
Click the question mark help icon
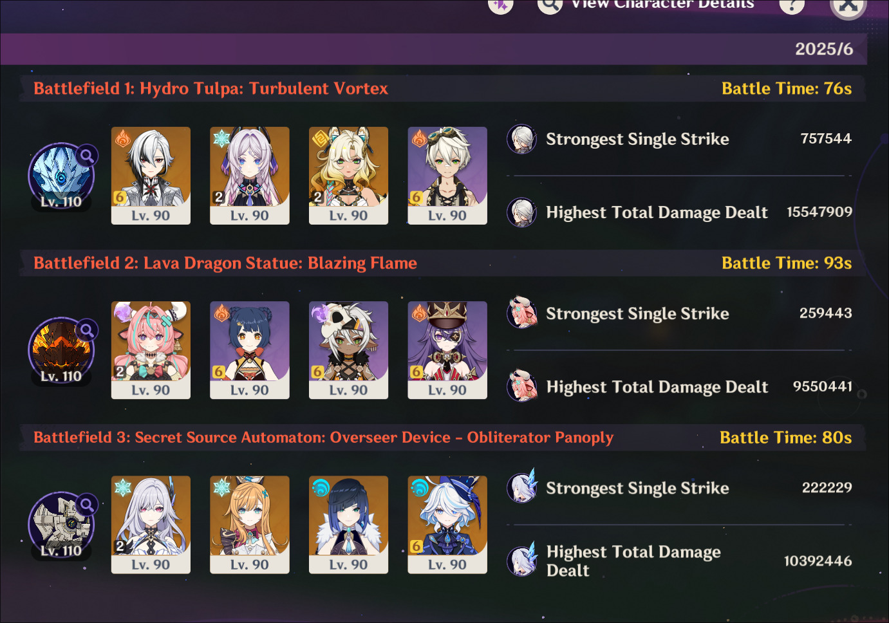tap(792, 5)
